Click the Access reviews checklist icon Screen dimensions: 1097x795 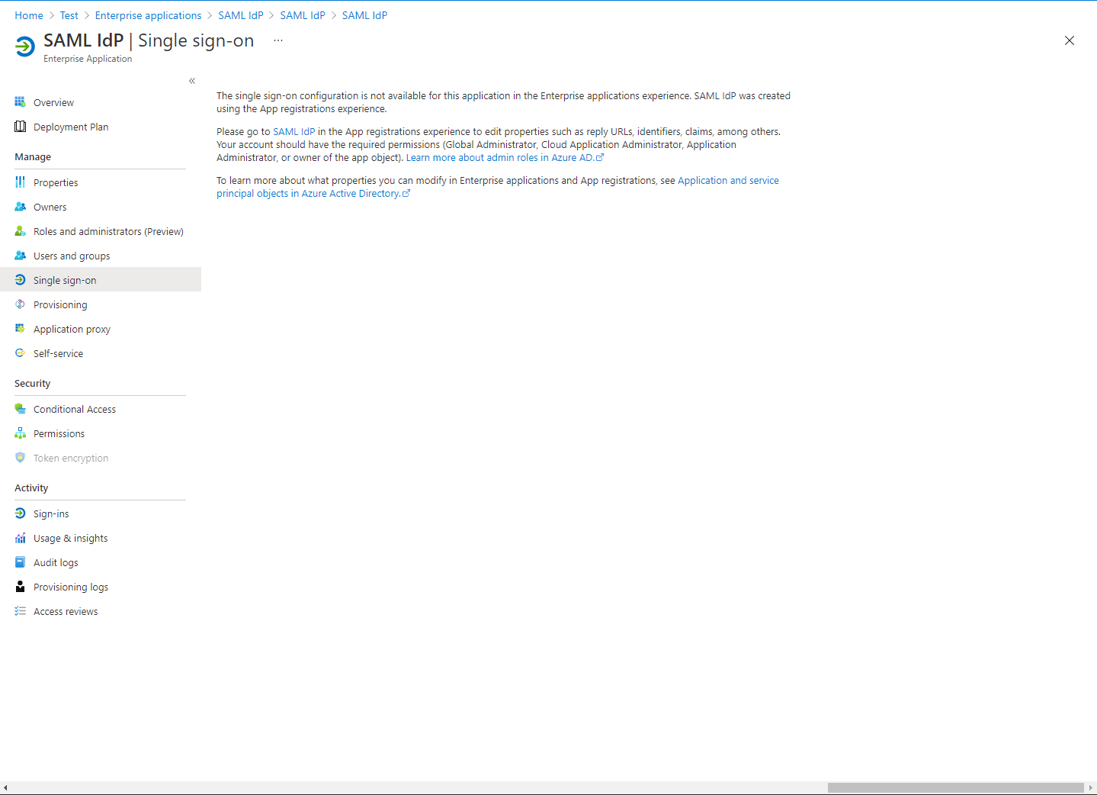[20, 611]
